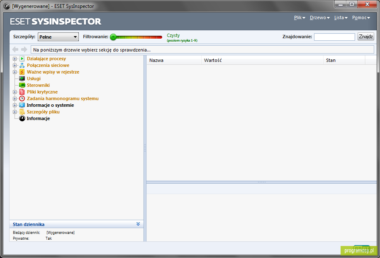Click the Sterowniki green card icon
The height and width of the screenshot is (258, 380).
pos(22,85)
